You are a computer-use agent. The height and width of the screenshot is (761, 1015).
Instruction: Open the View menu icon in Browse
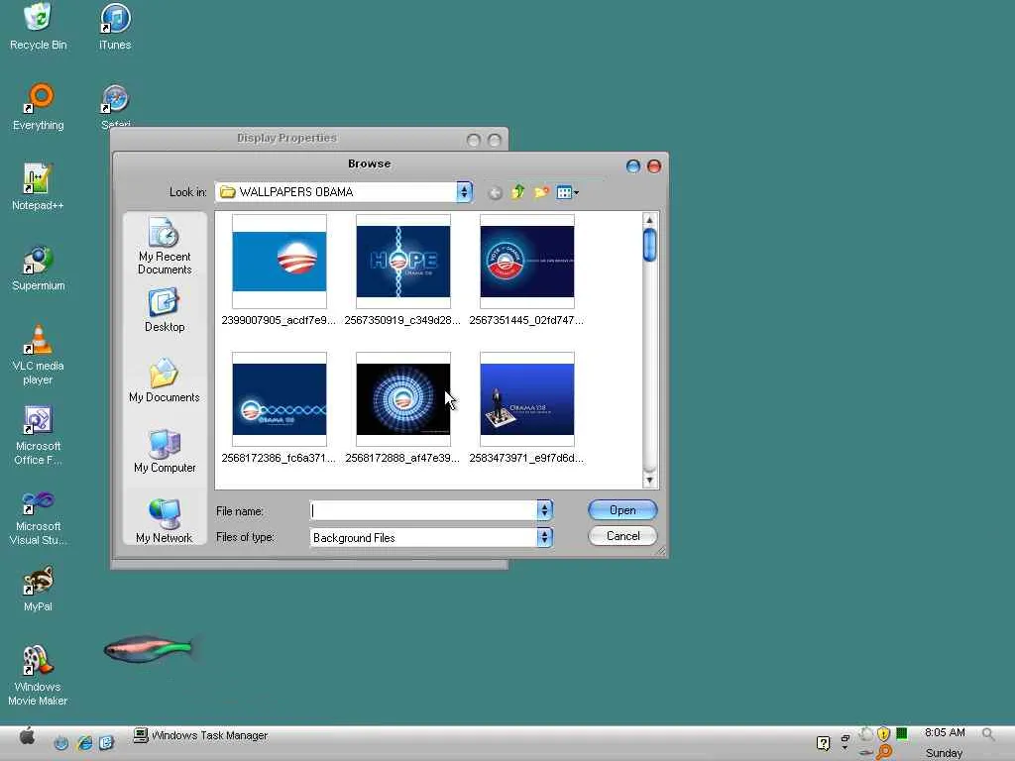point(567,192)
